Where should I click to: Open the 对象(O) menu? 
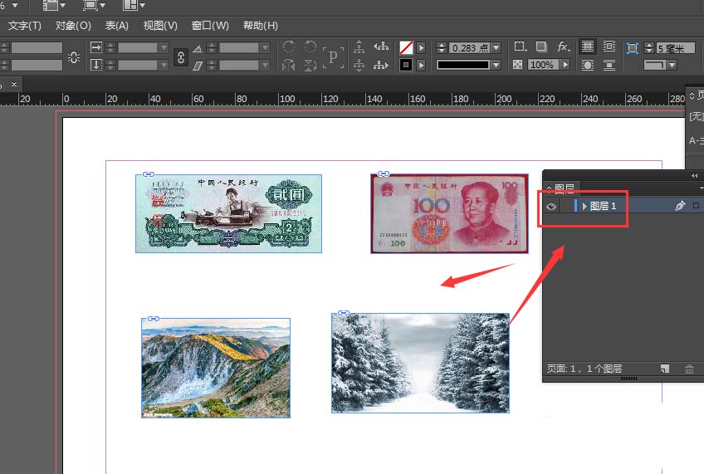click(73, 26)
